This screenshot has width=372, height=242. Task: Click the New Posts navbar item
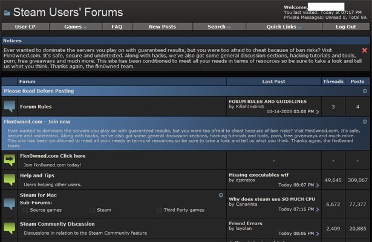point(162,27)
